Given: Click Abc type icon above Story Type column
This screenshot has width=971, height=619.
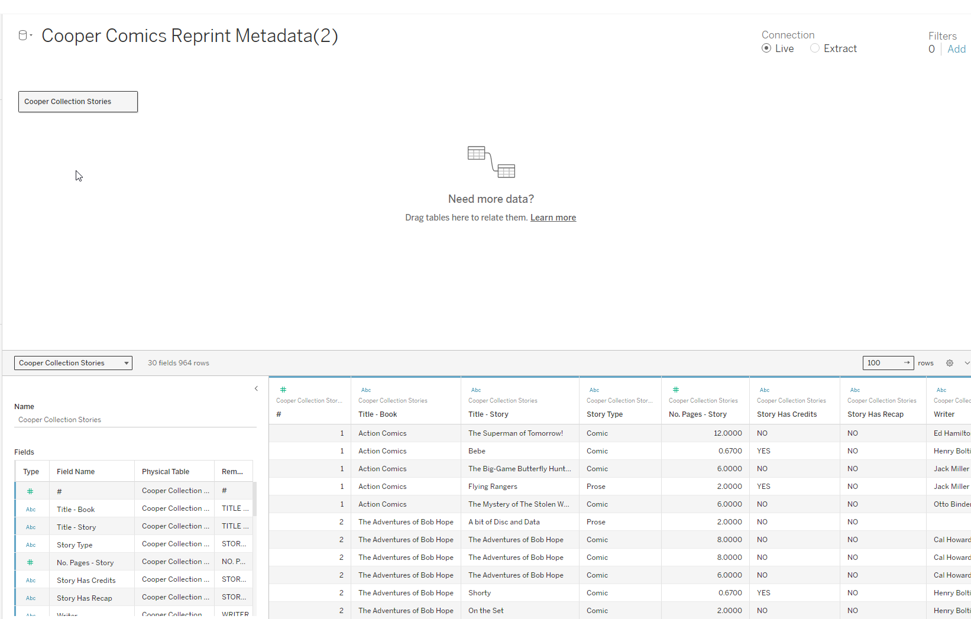Looking at the screenshot, I should click(594, 390).
